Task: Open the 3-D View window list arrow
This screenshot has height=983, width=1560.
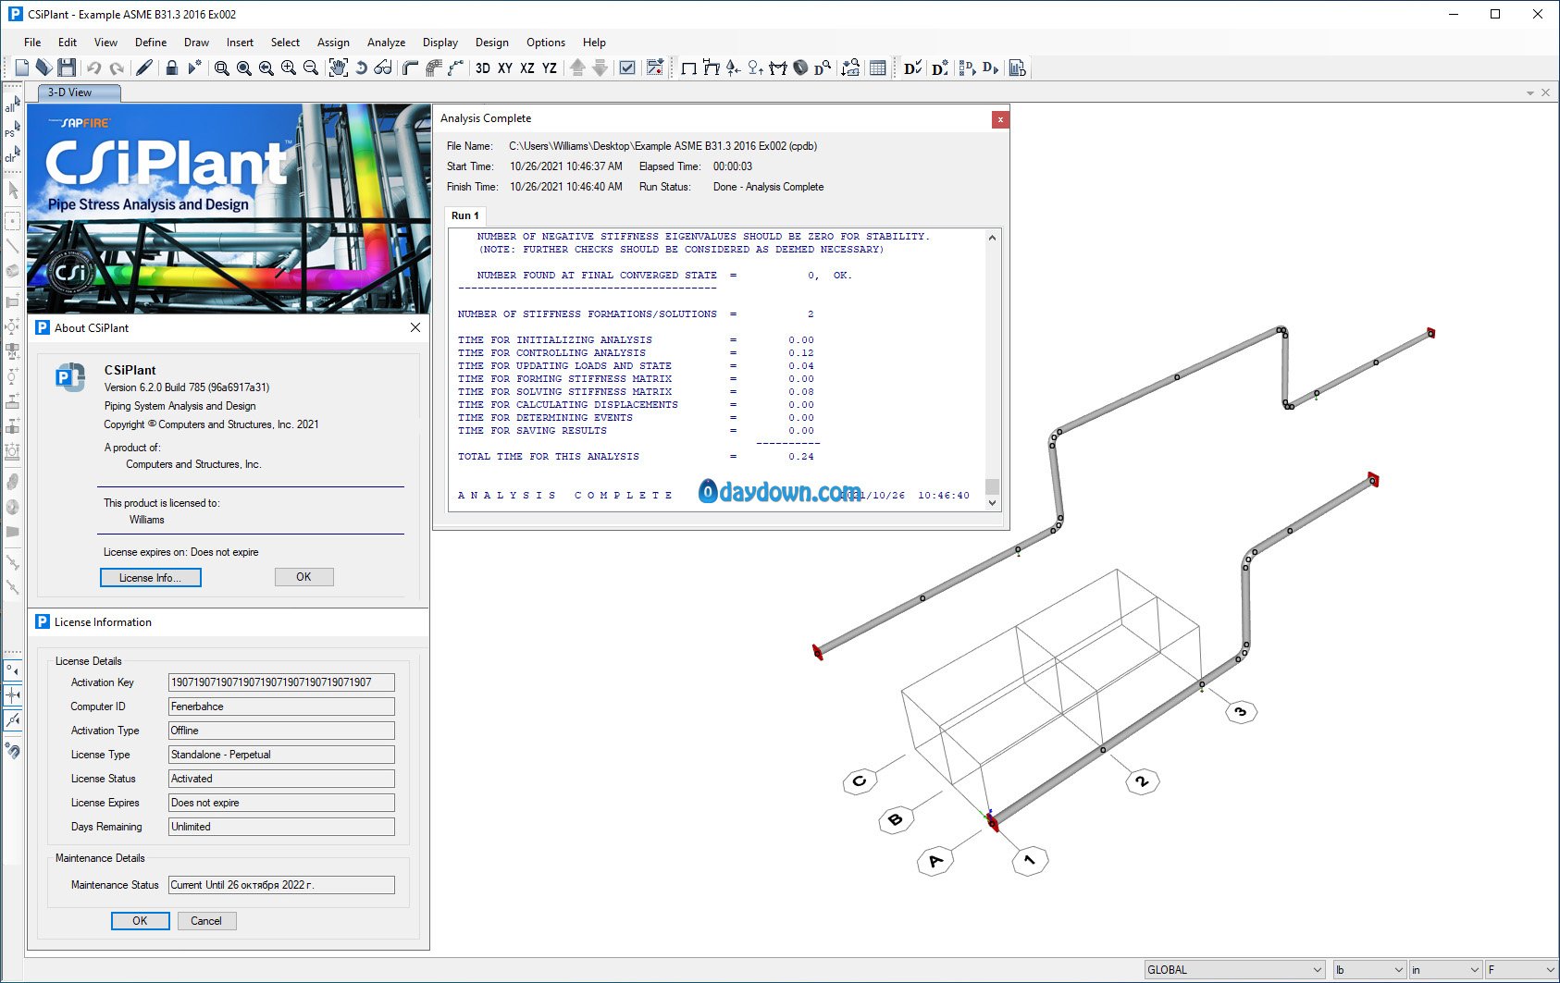Action: click(1530, 92)
